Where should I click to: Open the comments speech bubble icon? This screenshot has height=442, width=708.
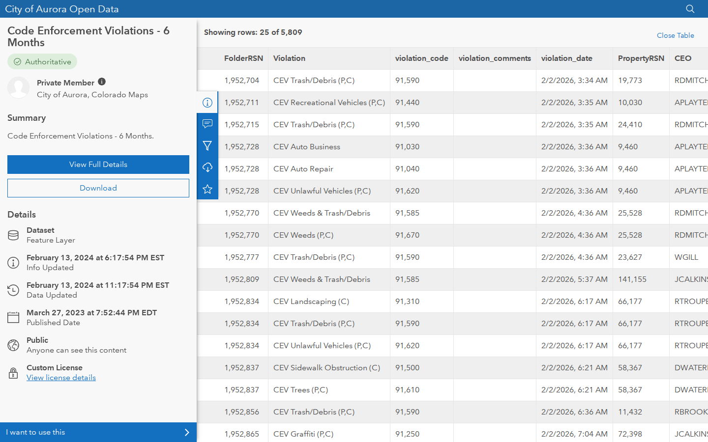point(207,124)
